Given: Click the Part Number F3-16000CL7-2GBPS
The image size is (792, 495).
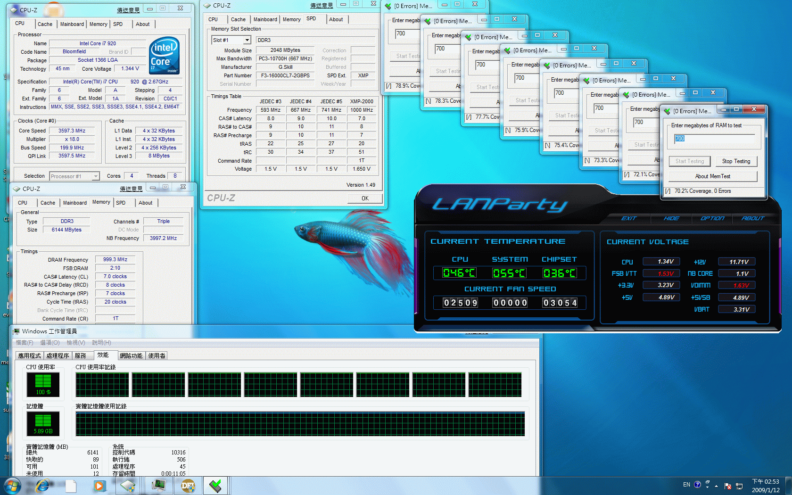Looking at the screenshot, I should pos(286,75).
